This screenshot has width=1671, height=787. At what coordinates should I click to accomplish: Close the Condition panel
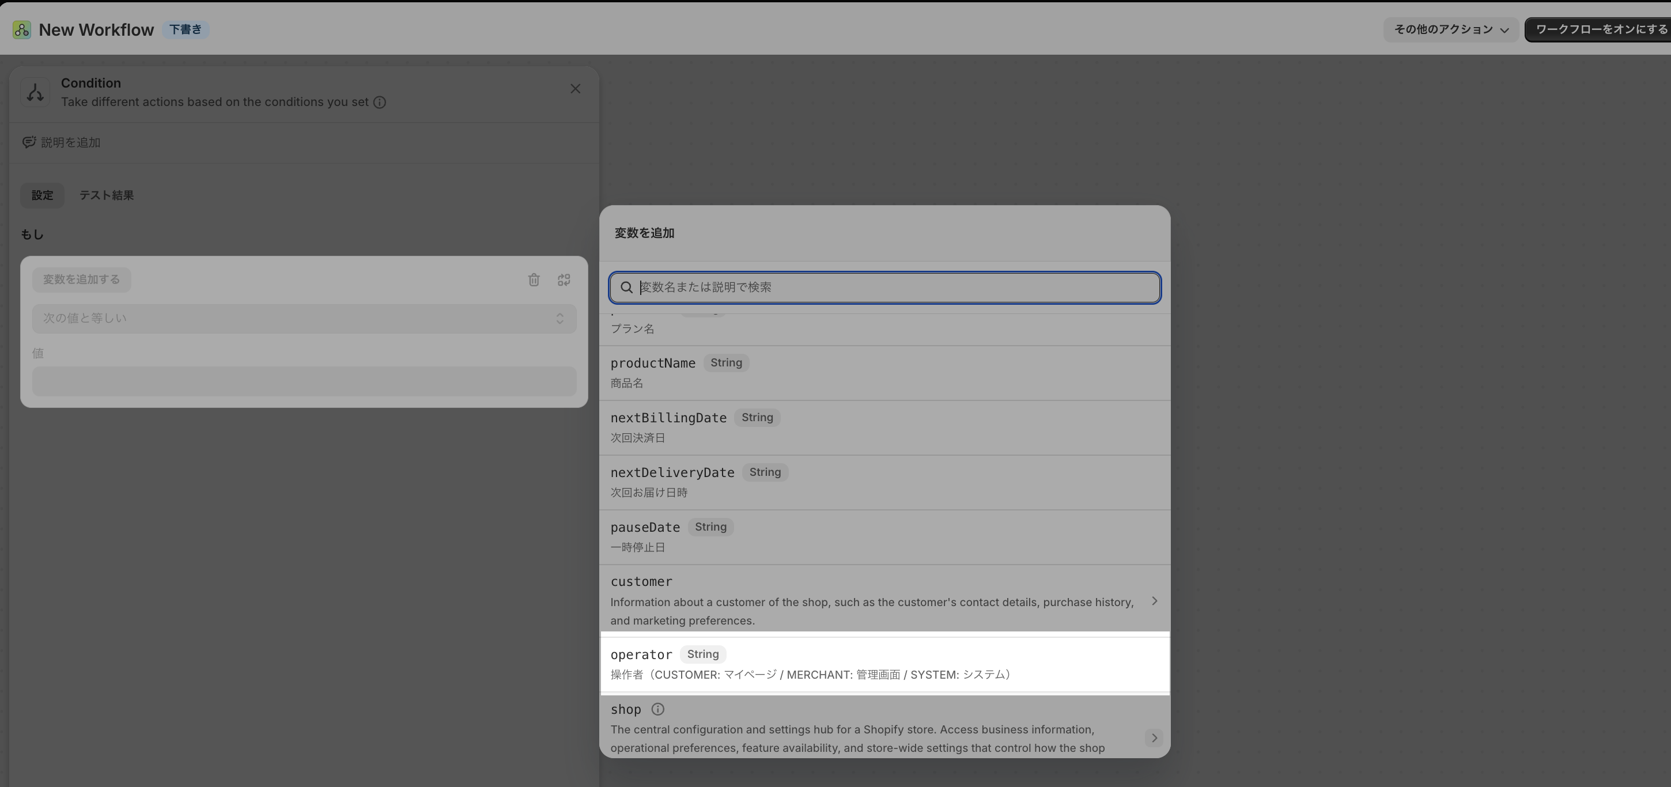pyautogui.click(x=574, y=89)
